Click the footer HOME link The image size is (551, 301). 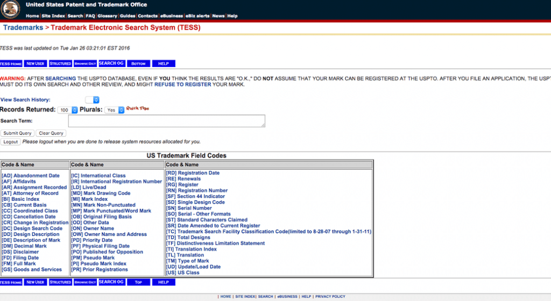click(225, 297)
